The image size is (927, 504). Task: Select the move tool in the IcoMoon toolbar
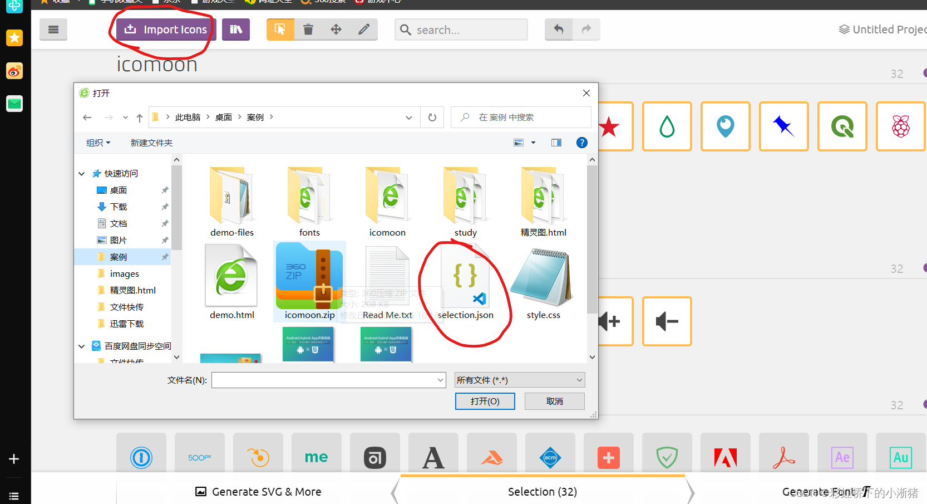click(336, 29)
